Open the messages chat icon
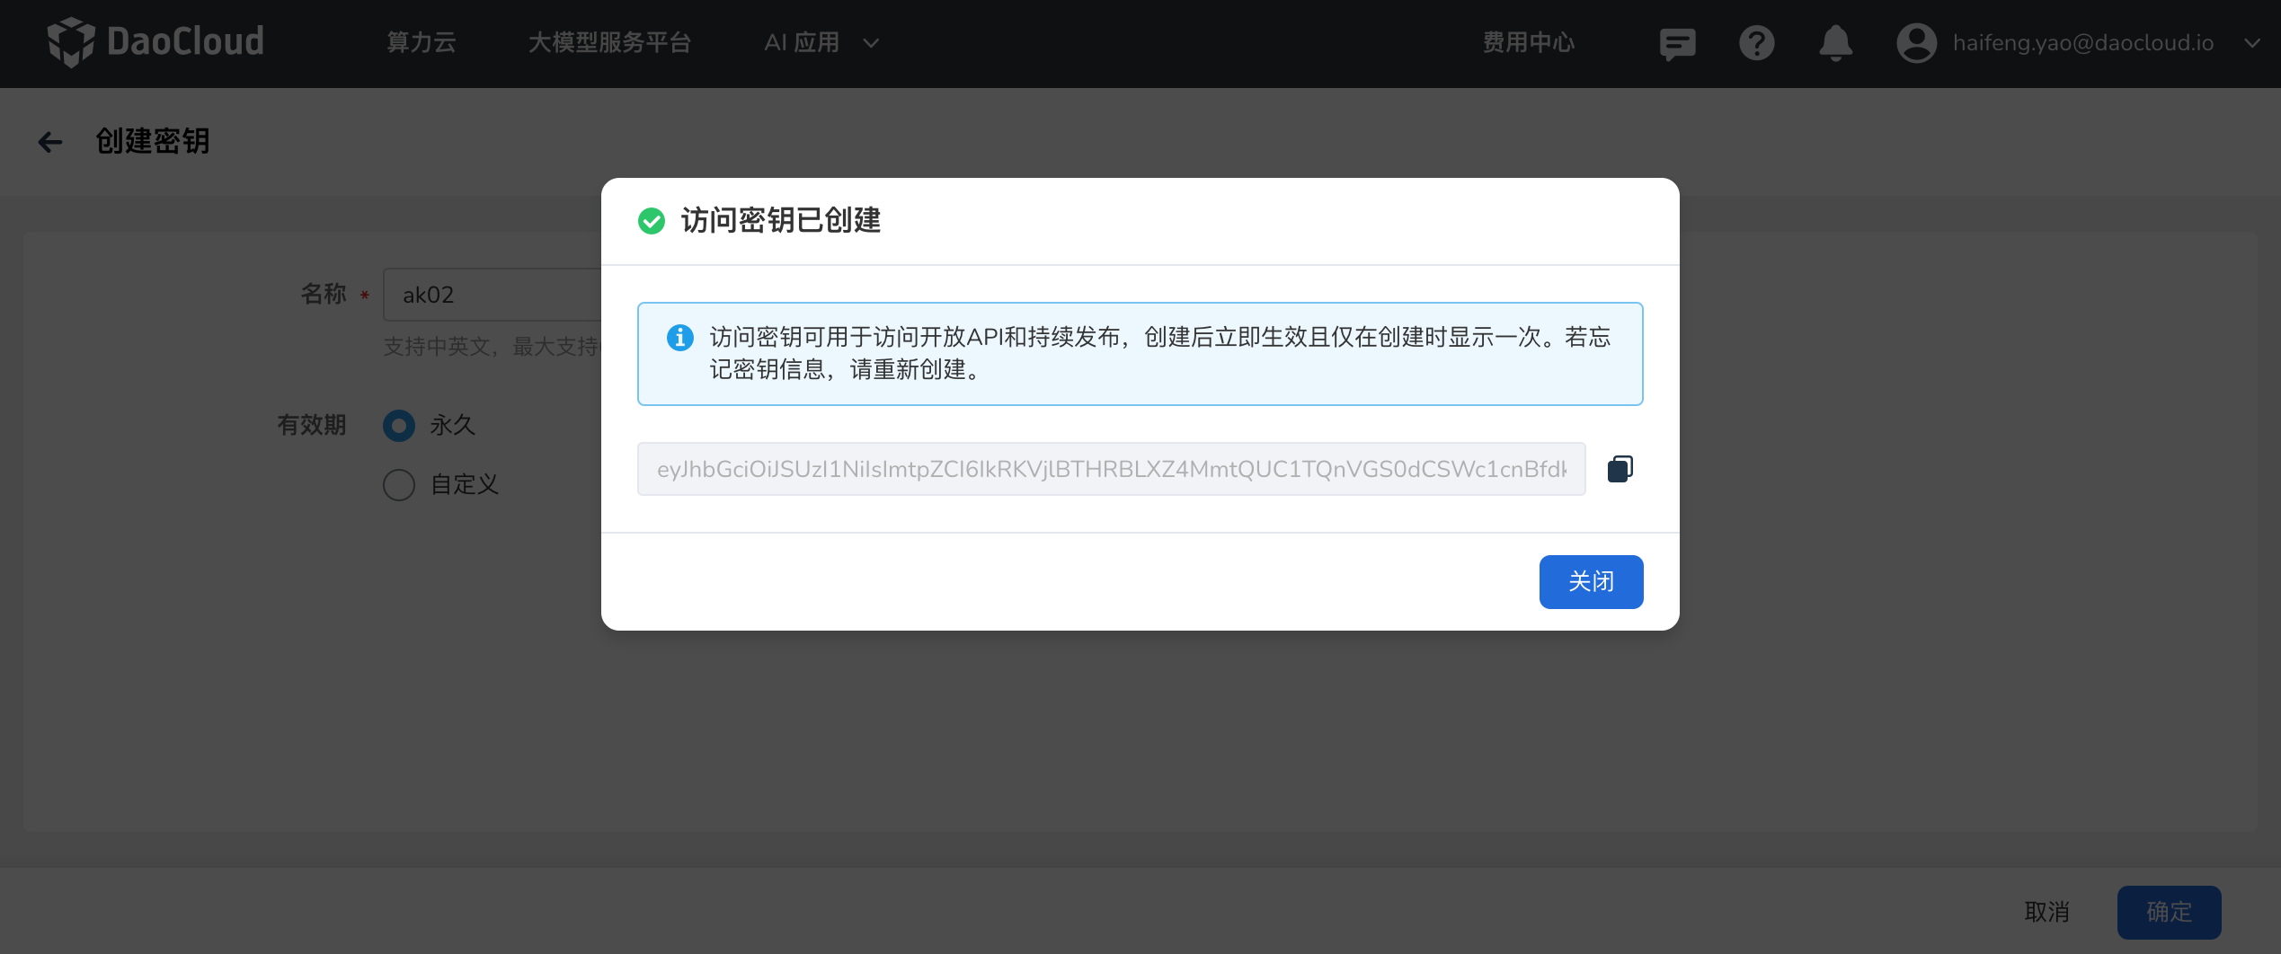The width and height of the screenshot is (2281, 954). 1677,43
